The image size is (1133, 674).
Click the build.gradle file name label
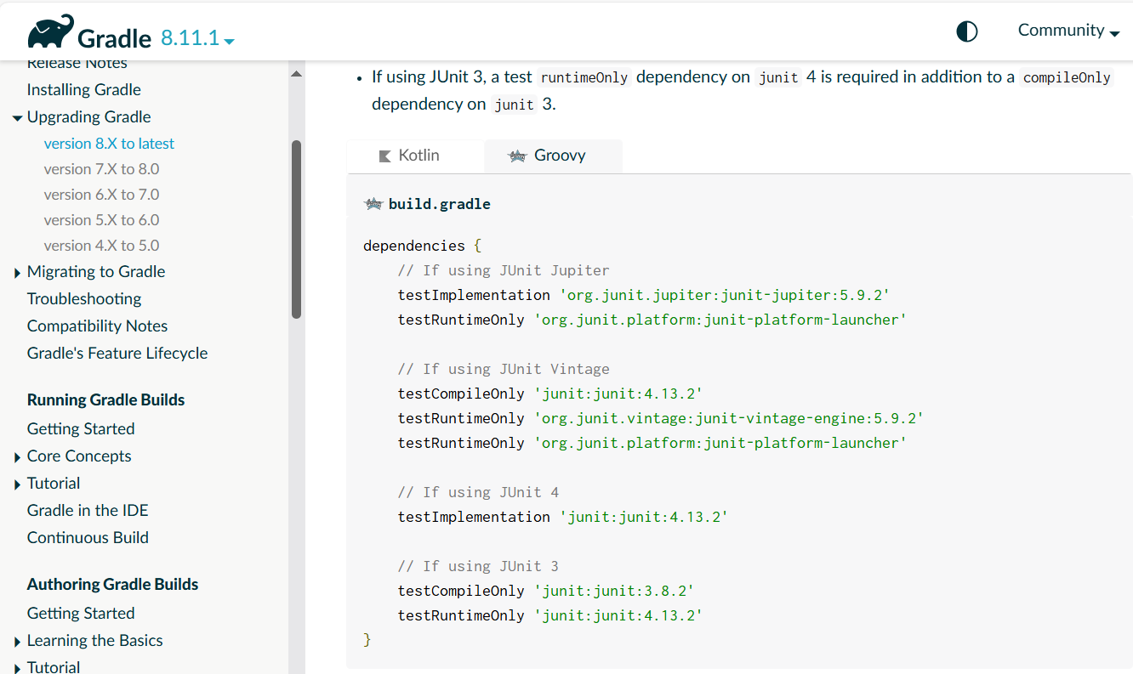[x=439, y=204]
